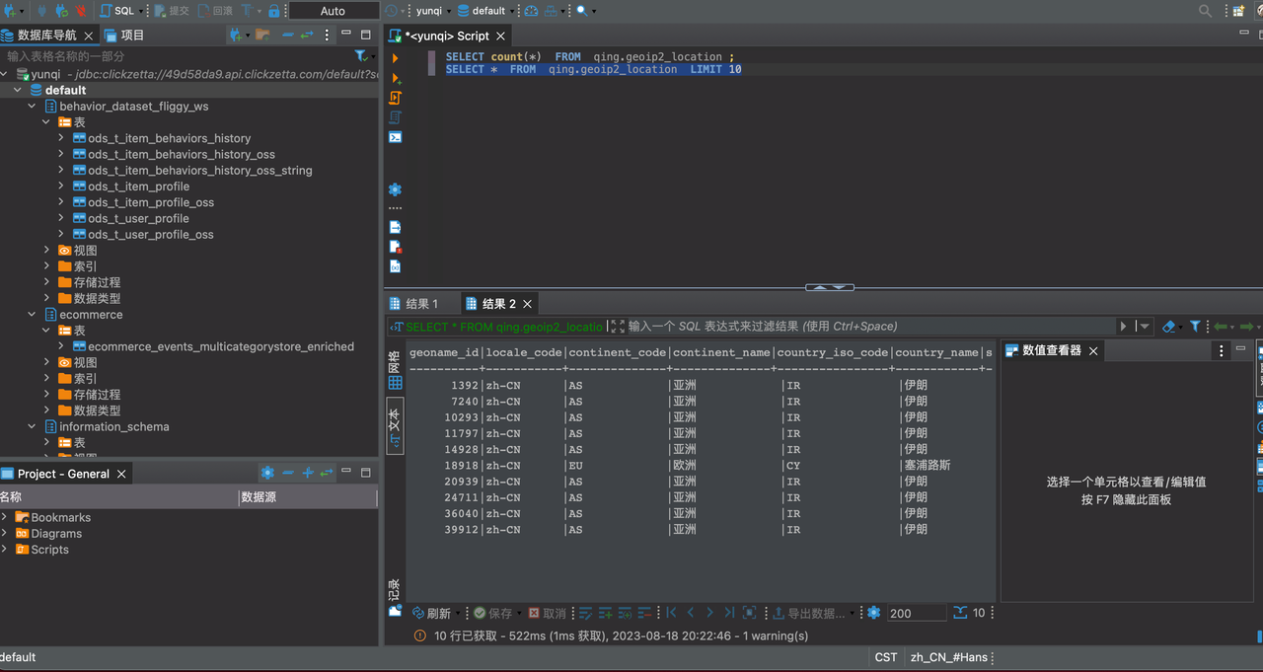Screen dimensions: 1263x672
Task: Click the fetch size field showing 200
Action: pyautogui.click(x=916, y=613)
